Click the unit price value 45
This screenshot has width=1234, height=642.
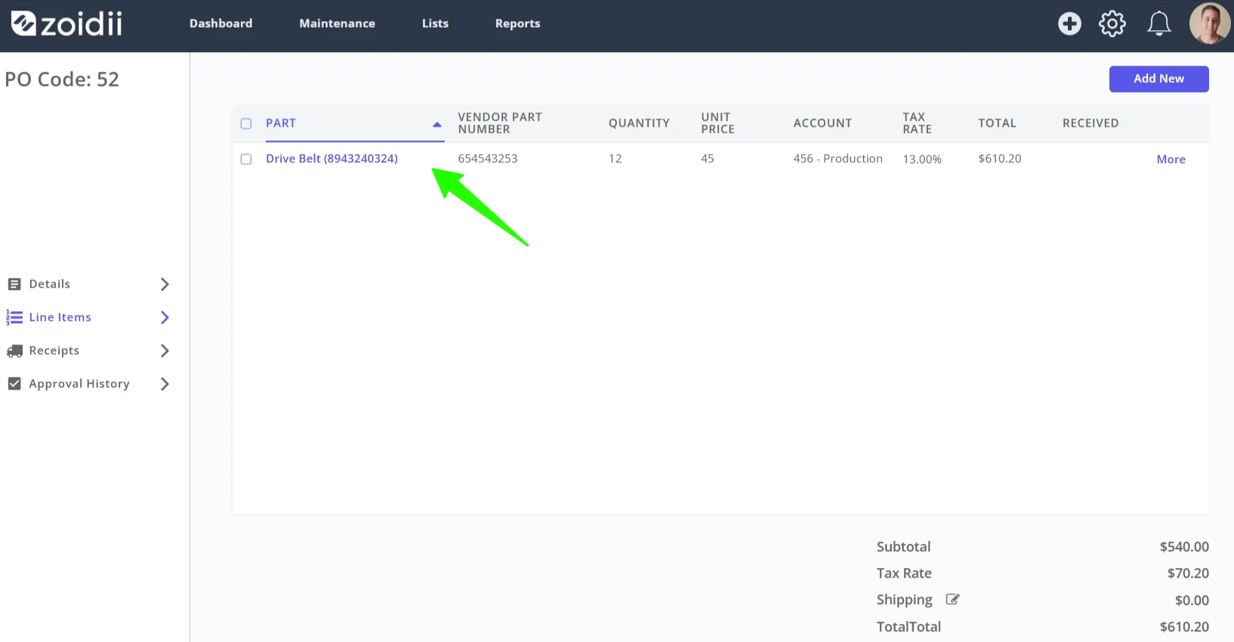coord(708,159)
